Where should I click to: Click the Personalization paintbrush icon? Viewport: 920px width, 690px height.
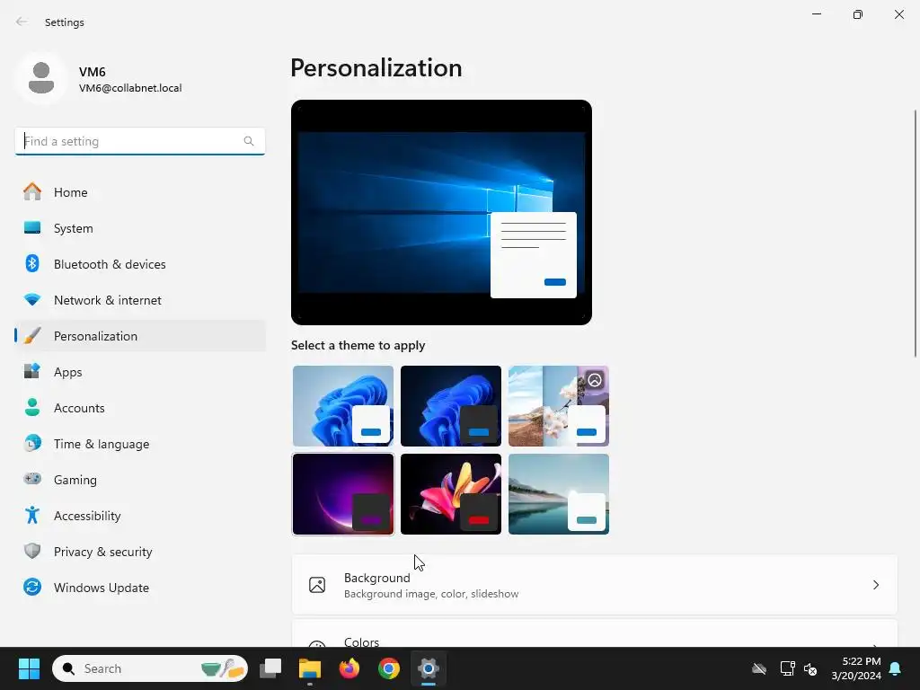pyautogui.click(x=32, y=336)
